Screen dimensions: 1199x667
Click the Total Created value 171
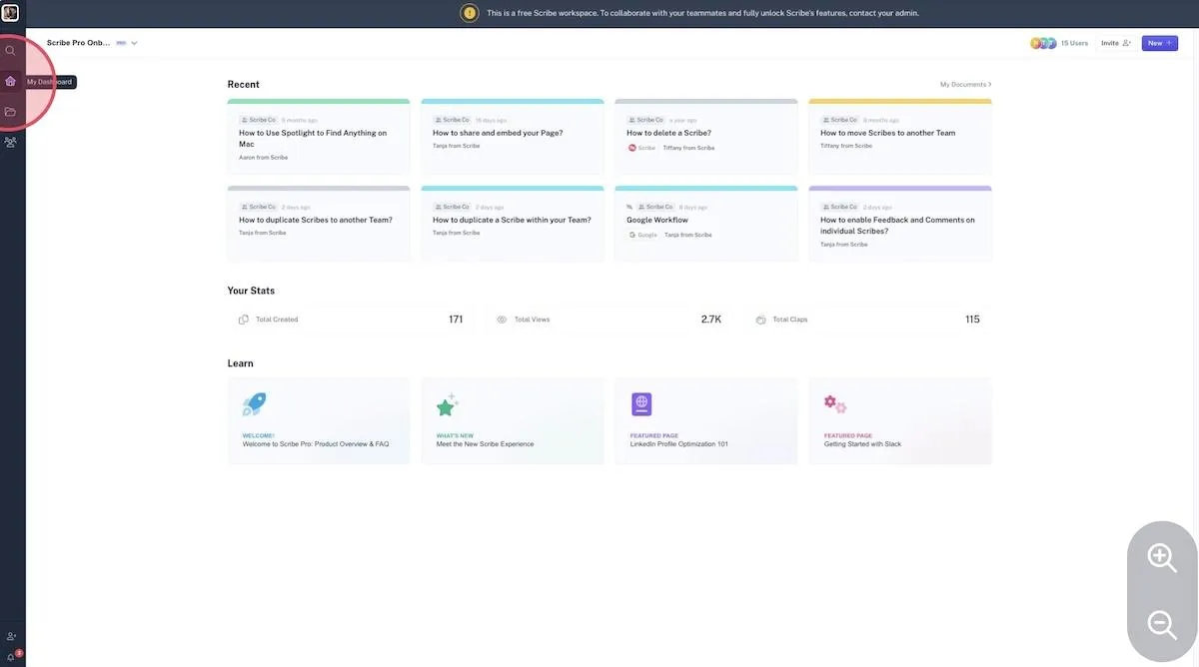click(456, 320)
